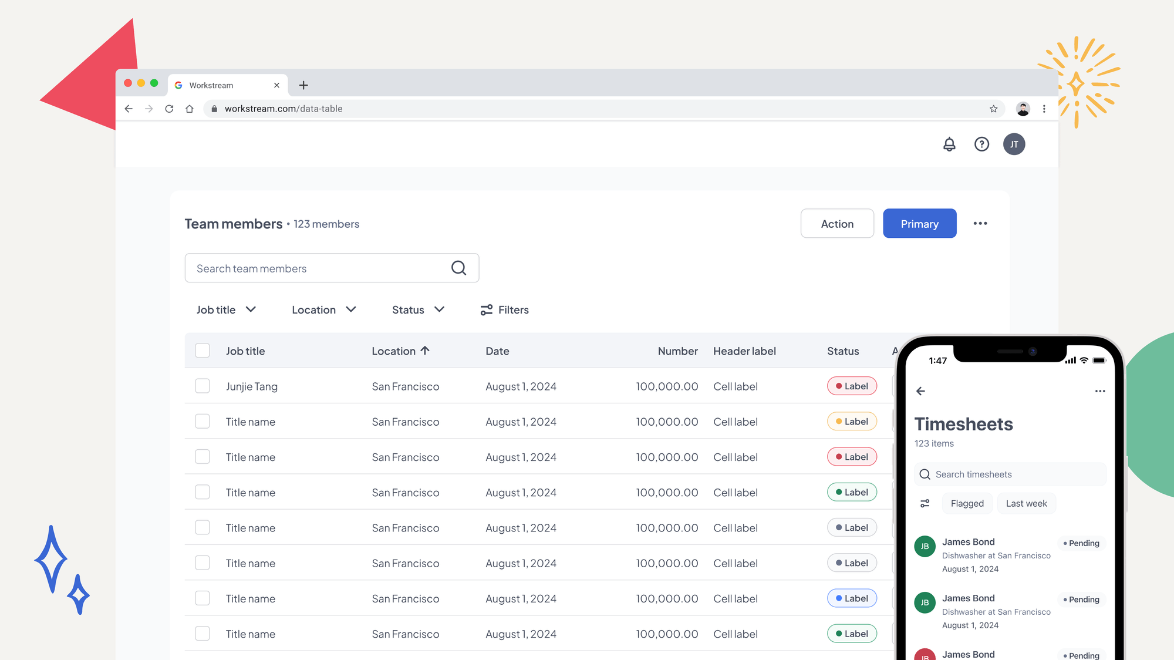Open the Filters slider icon
Screen dimensions: 1174x660
[x=487, y=310]
